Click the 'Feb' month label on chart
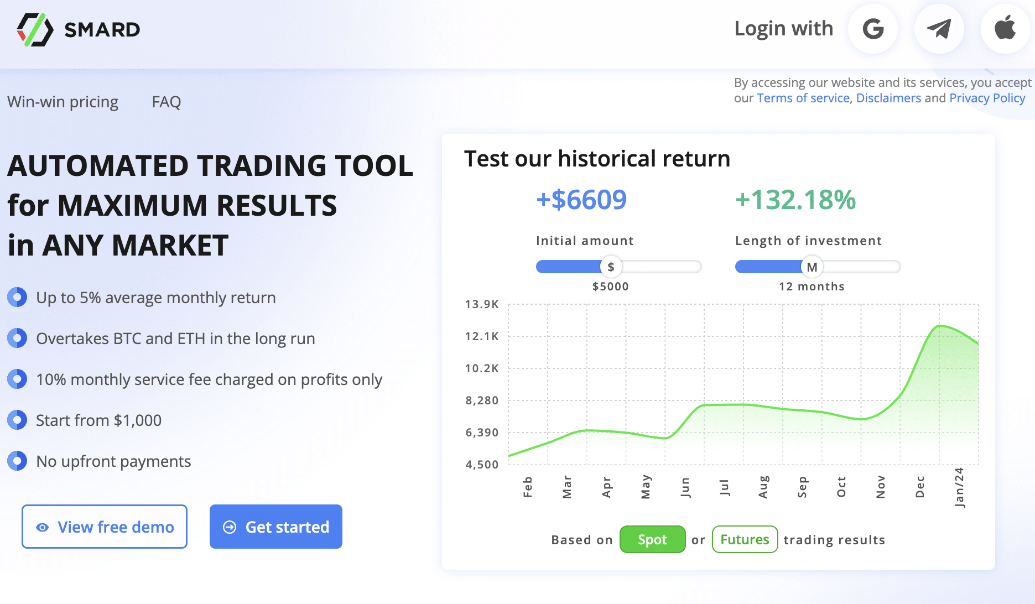This screenshot has width=1035, height=604. coord(528,487)
